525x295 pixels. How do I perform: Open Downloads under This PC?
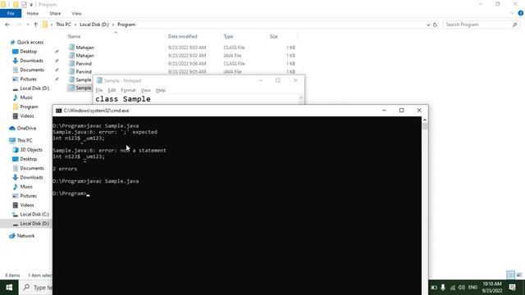[31, 177]
